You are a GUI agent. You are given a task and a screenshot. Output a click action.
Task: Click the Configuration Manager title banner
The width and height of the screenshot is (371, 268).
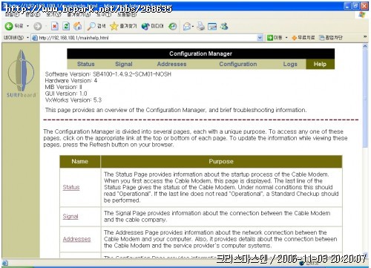point(200,53)
